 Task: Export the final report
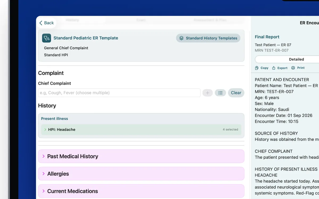coord(280,68)
